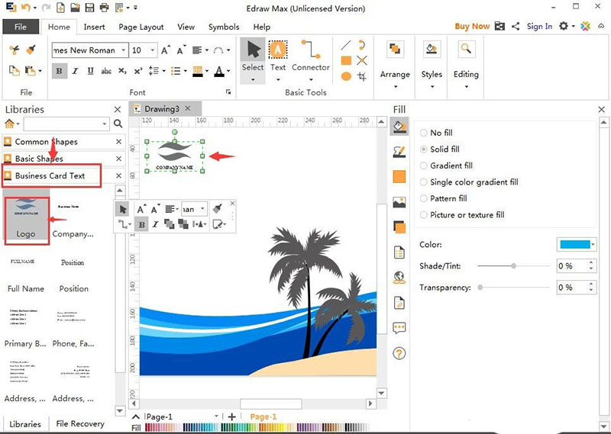
Task: Open the font name dropdown
Action: pos(123,50)
